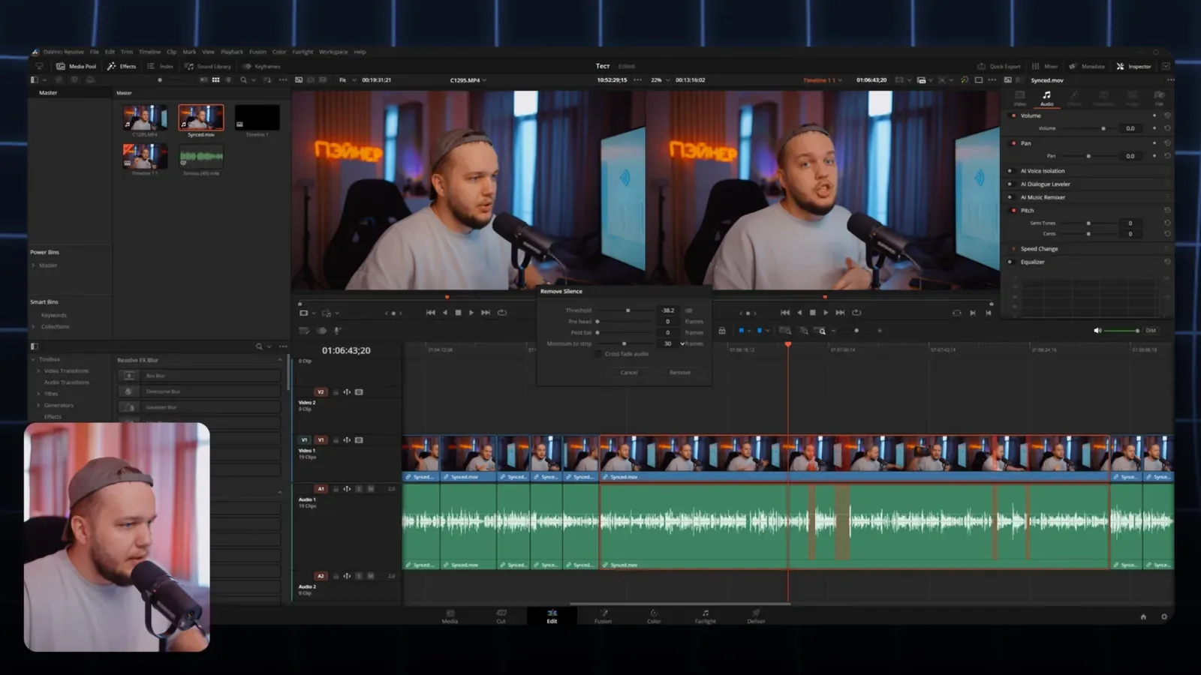
Task: Adjust the Threshold slider handle
Action: [628, 310]
